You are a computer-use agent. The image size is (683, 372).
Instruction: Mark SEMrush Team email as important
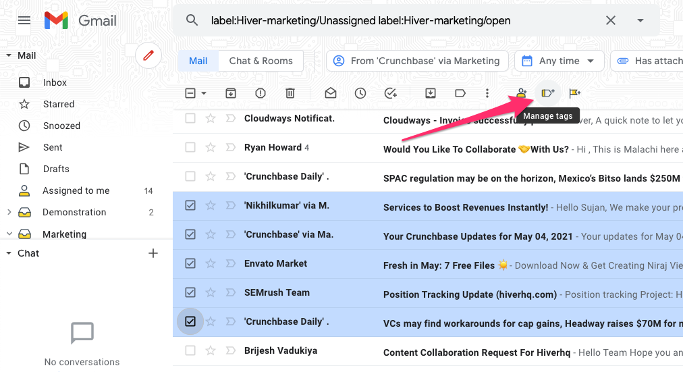pyautogui.click(x=230, y=292)
